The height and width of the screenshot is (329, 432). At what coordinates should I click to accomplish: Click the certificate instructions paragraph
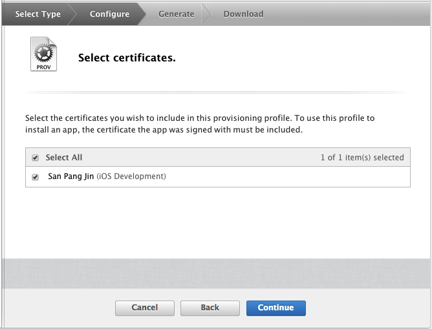[200, 124]
